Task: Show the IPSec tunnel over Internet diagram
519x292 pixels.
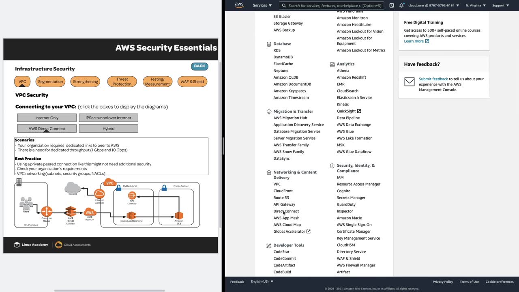Action: pos(108,118)
